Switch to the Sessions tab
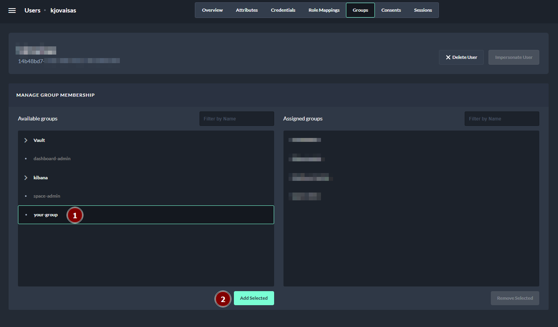 click(423, 10)
